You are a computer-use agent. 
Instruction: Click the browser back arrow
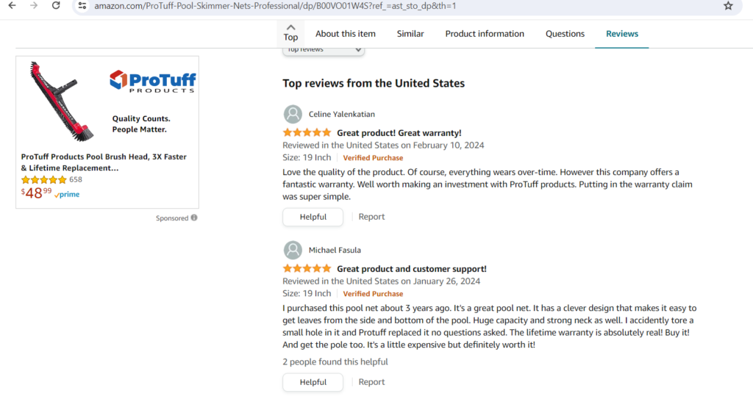click(x=12, y=6)
